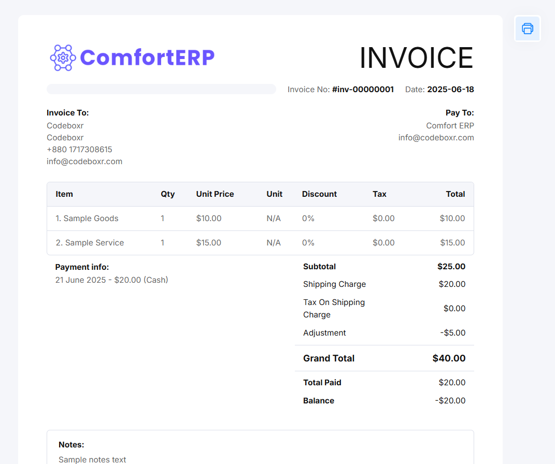Click the ComfortERP gear logo icon

tap(63, 58)
